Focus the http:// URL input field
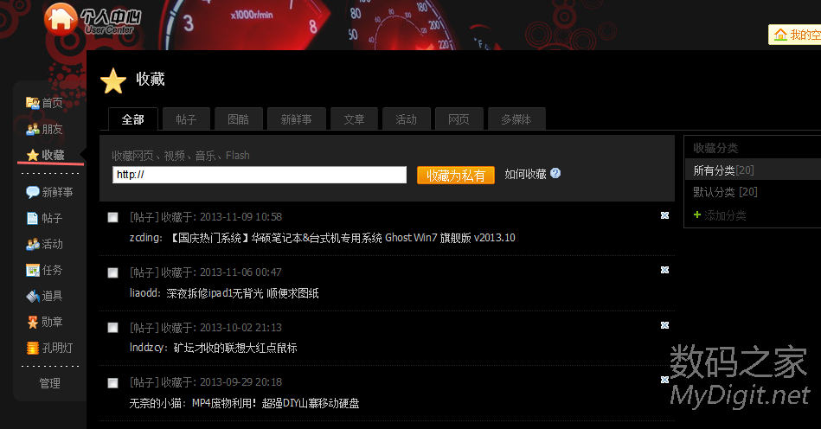 click(x=260, y=175)
